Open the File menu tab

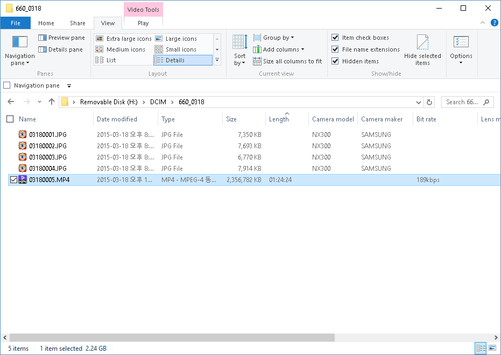pos(16,23)
